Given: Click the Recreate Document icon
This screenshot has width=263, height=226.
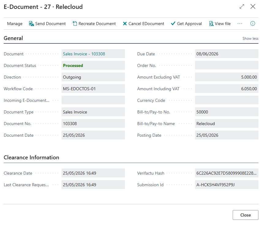Looking at the screenshot, I should coord(75,24).
